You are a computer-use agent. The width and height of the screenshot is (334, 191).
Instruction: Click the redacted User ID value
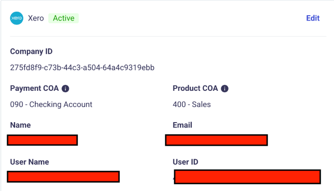tap(247, 177)
